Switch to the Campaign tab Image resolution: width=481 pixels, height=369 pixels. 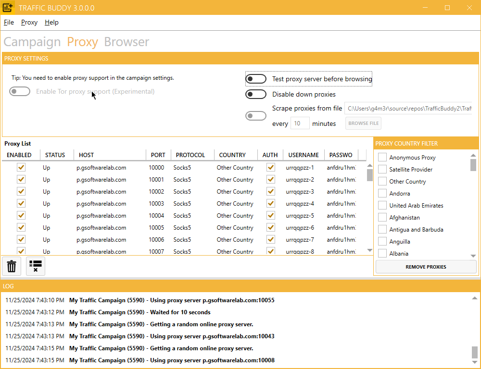(x=32, y=42)
